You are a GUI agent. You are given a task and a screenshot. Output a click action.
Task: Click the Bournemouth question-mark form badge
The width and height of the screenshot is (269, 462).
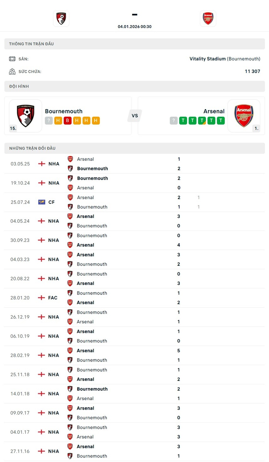tap(48, 120)
